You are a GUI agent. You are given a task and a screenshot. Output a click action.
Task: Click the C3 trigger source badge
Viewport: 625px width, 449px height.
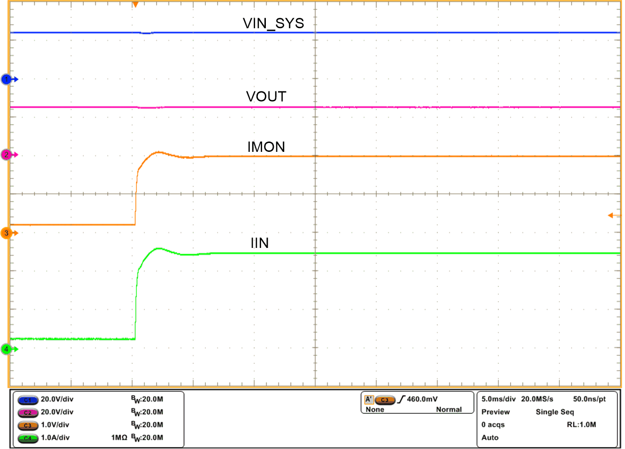point(385,400)
